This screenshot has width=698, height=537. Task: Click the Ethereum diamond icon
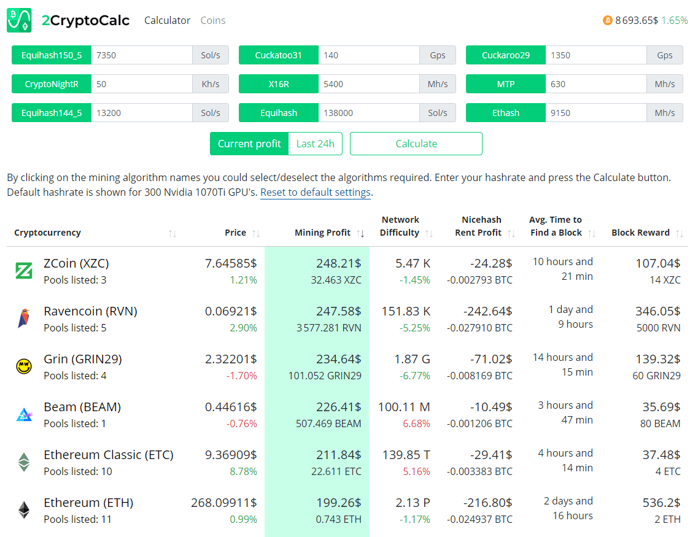pyautogui.click(x=23, y=510)
